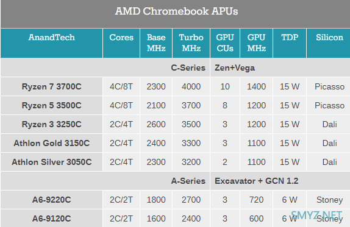The height and width of the screenshot is (227, 350).
Task: Select the A6-9220C row label
Action: 52,200
